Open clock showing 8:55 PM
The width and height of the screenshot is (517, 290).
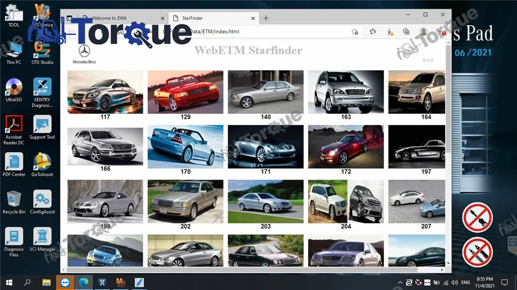pos(485,282)
